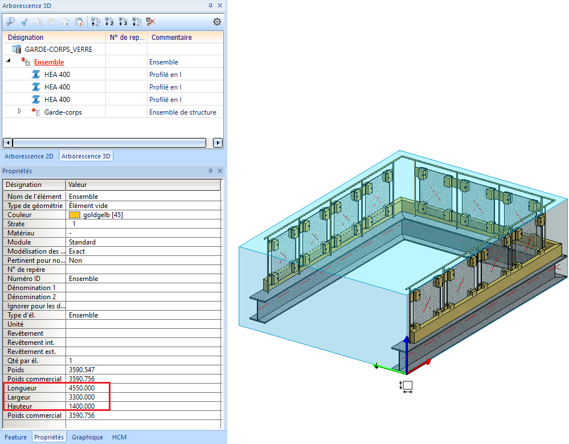This screenshot has height=444, width=569.
Task: Select the GARDE-CORPS_VERRE root item
Action: click(x=58, y=50)
